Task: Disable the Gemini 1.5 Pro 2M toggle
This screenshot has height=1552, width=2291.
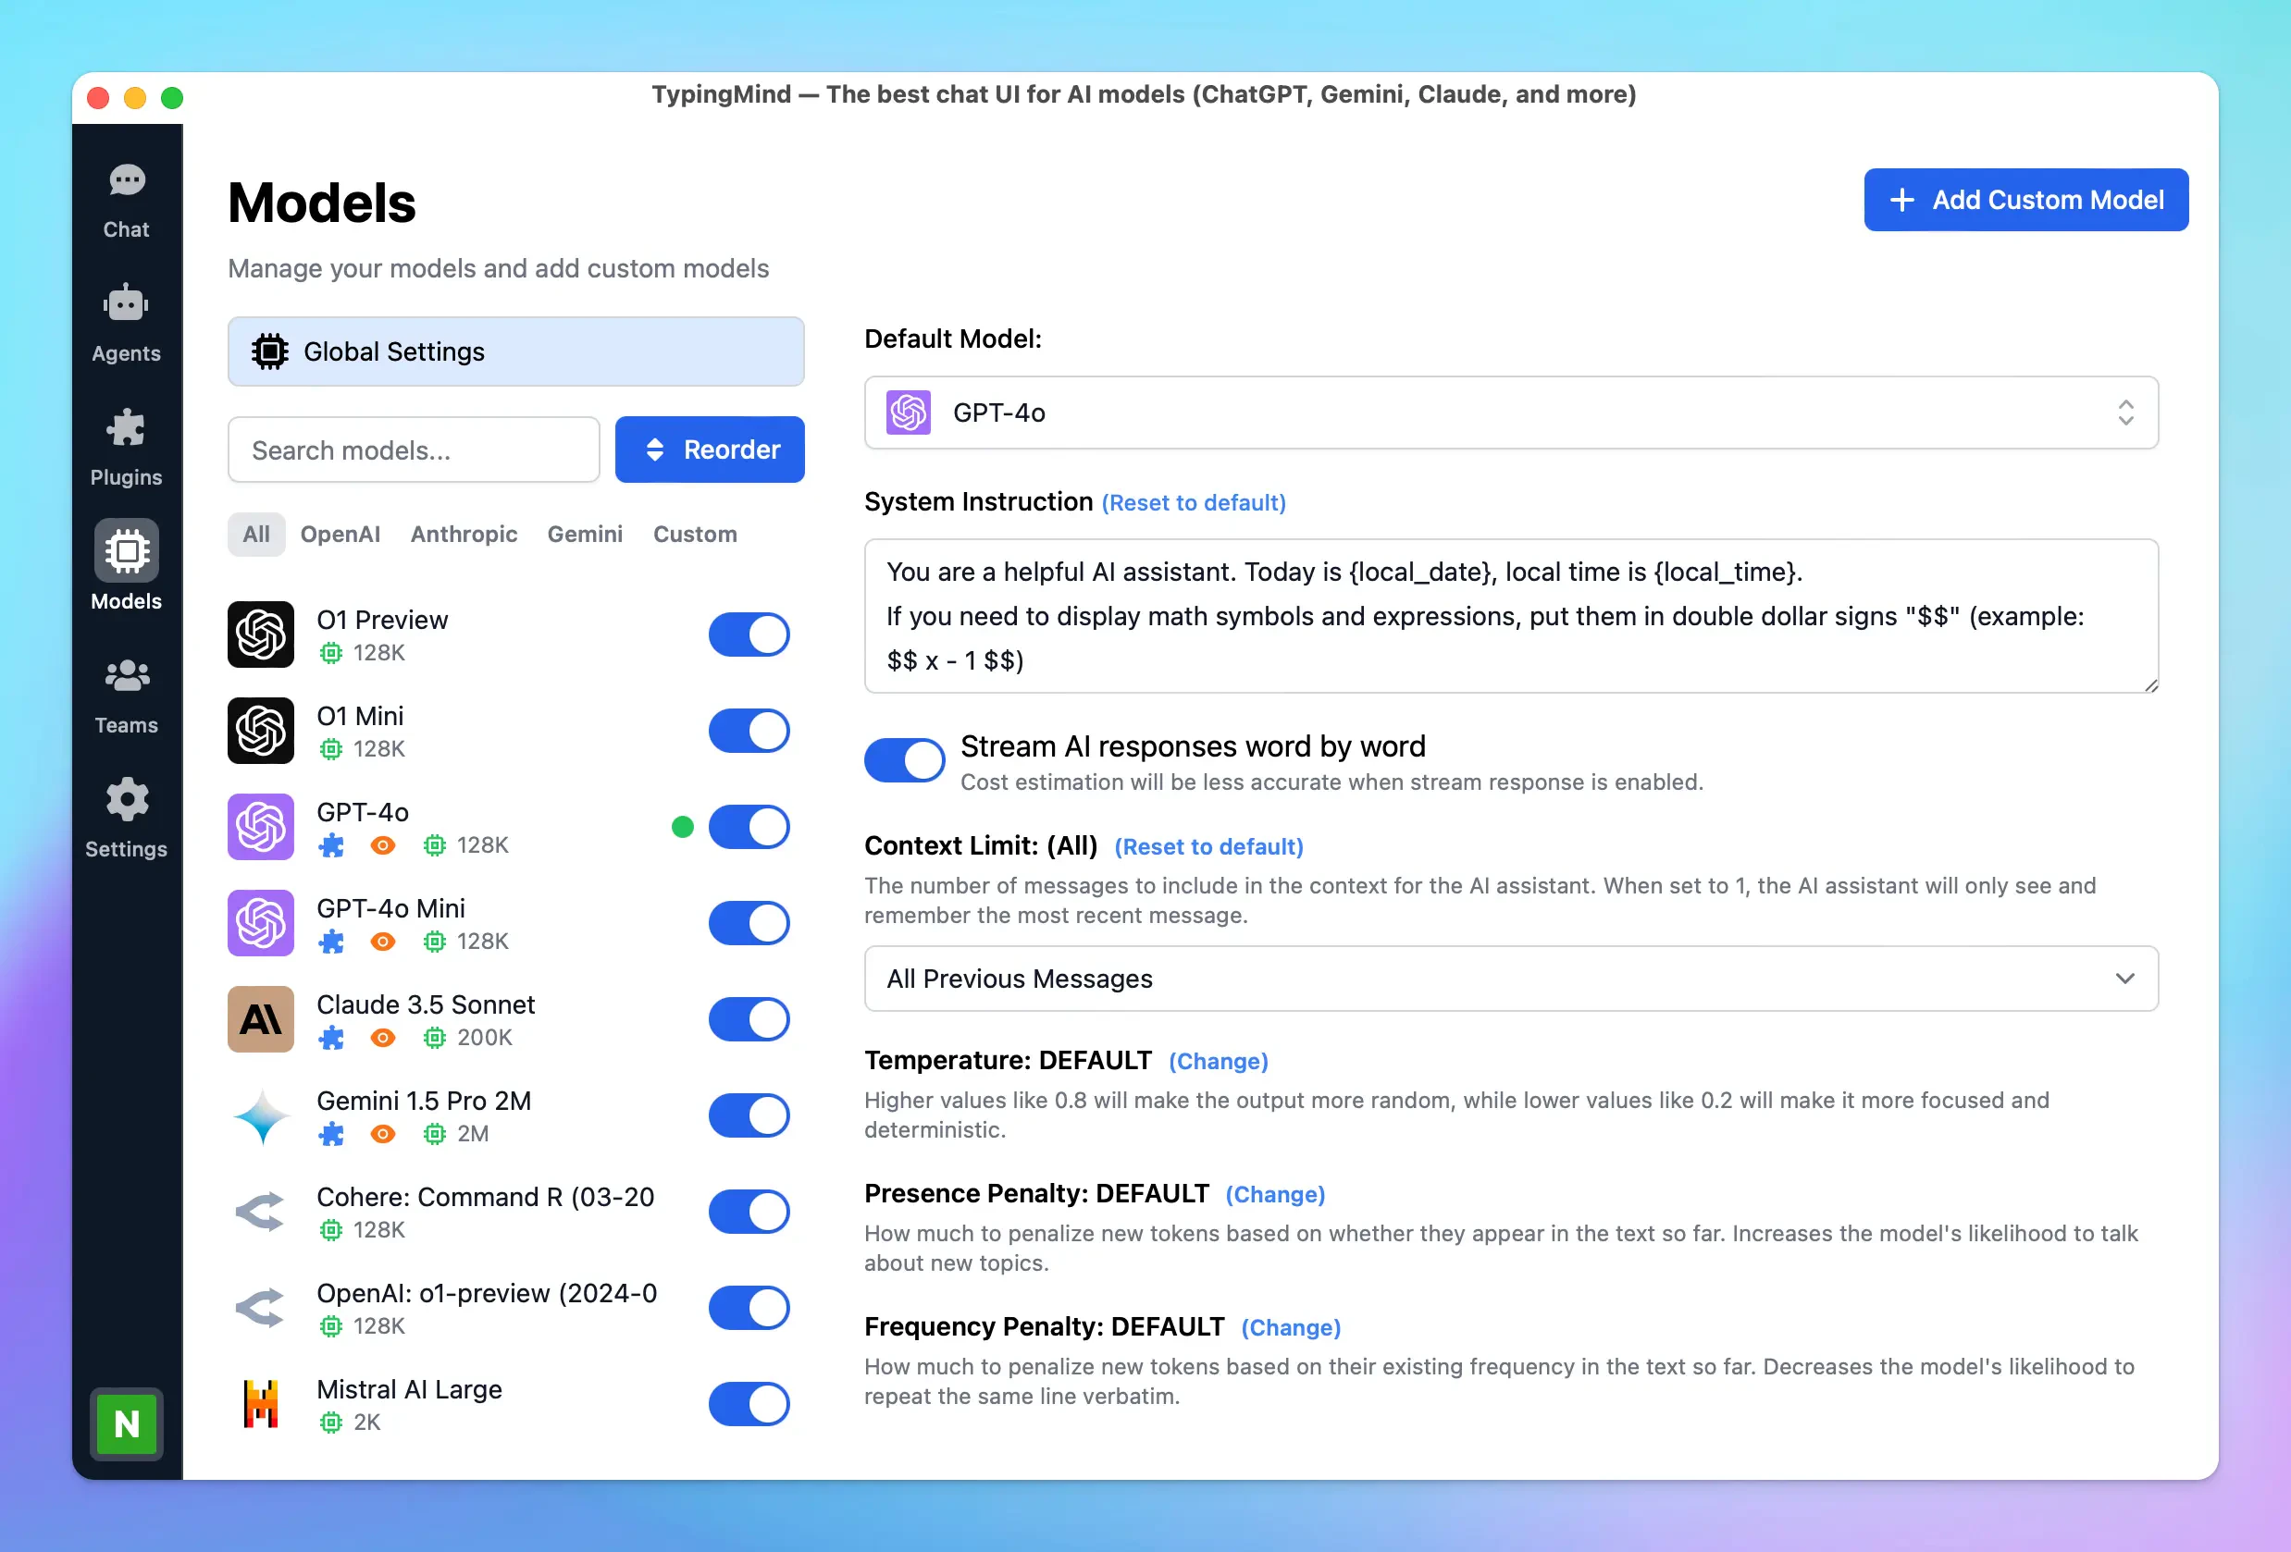Action: [x=749, y=1115]
